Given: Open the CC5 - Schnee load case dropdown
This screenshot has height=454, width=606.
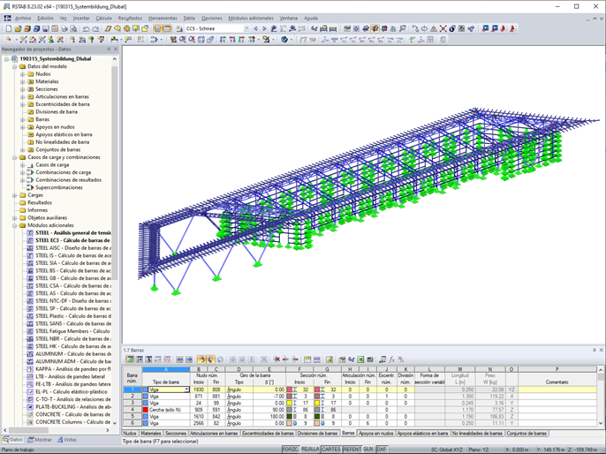Looking at the screenshot, I should (246, 28).
